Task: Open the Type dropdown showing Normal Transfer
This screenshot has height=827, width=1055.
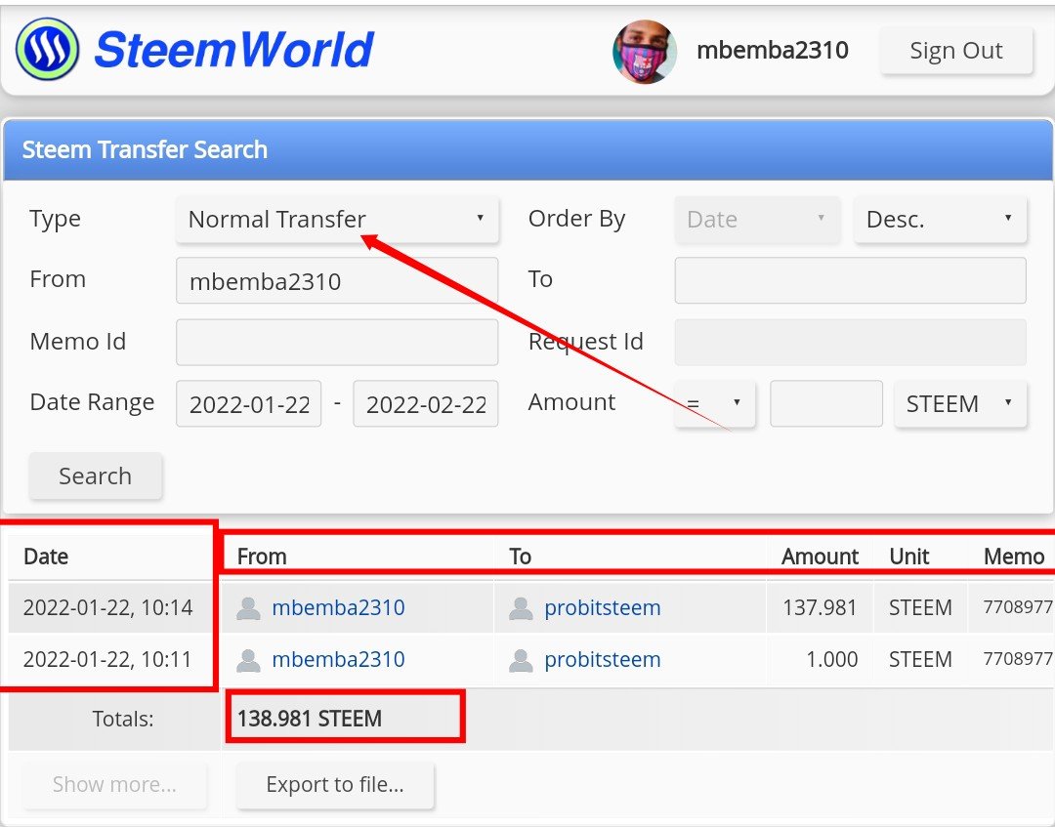Action: click(337, 219)
